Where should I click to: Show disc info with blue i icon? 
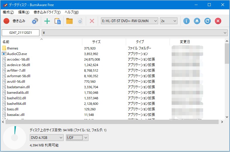pyautogui.click(x=187, y=21)
